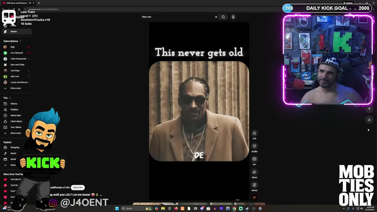This screenshot has height=212, width=377.
Task: Open the LOLI Network channel
Action: pyautogui.click(x=16, y=53)
